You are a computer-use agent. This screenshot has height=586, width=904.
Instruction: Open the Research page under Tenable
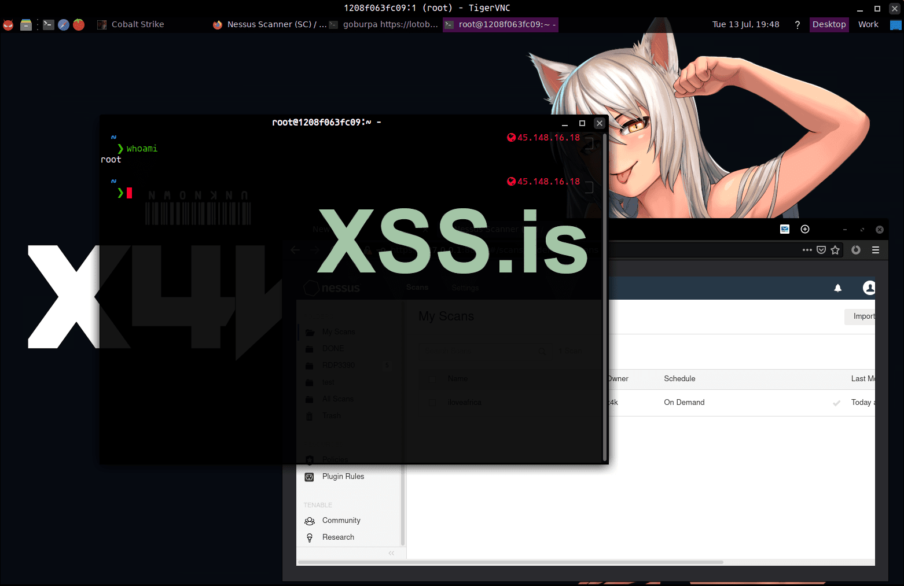[338, 537]
